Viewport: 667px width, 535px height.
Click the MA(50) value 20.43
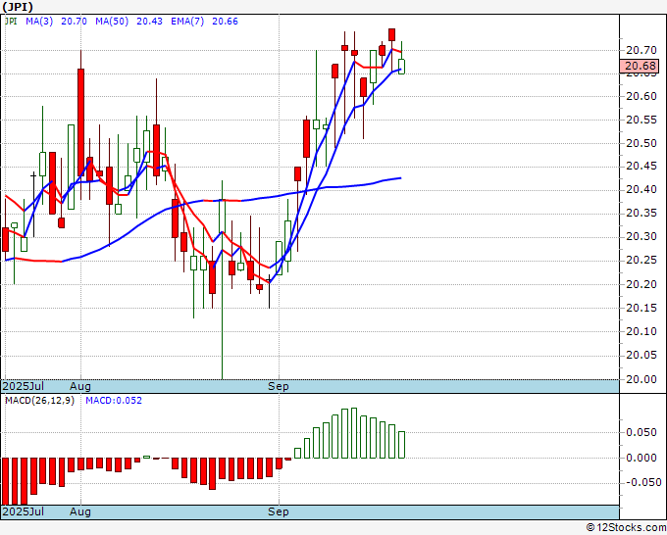coord(149,22)
